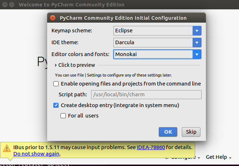This screenshot has height=166, width=239.
Task: Click the Initial Configuration dialog title bar
Action: 126,18
